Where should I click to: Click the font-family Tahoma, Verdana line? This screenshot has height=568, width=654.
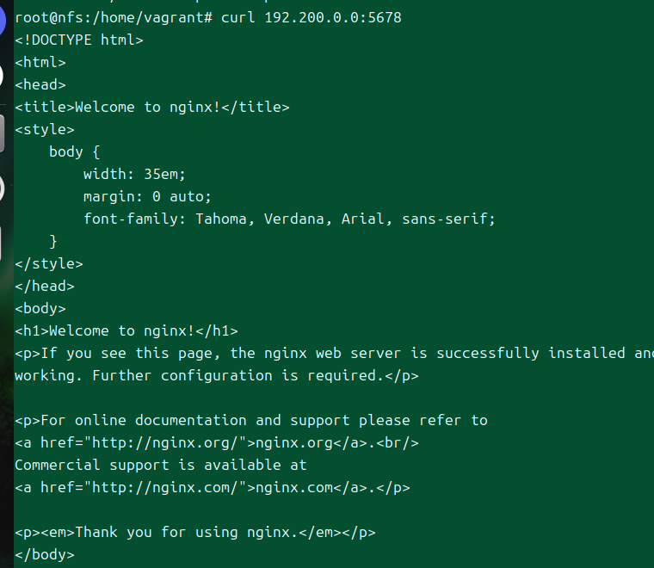coord(289,219)
